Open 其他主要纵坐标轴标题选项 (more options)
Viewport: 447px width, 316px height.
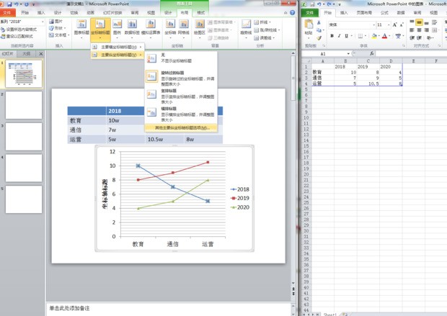(x=181, y=128)
